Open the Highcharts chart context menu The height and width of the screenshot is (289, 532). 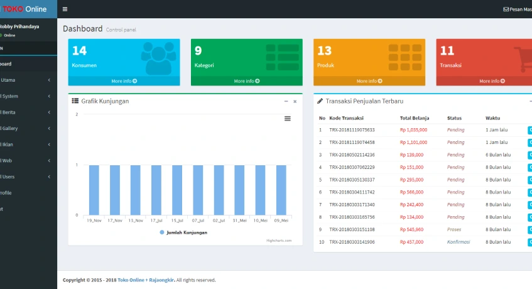click(x=288, y=118)
